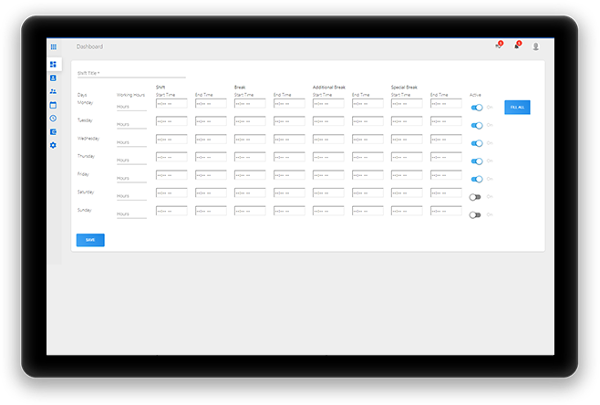The height and width of the screenshot is (405, 600).
Task: Toggle the Thursday active switch
Action: click(477, 161)
